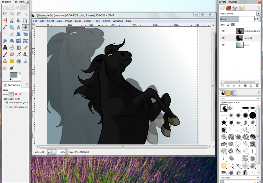
Task: Open the Filters menu
Action: point(106,21)
